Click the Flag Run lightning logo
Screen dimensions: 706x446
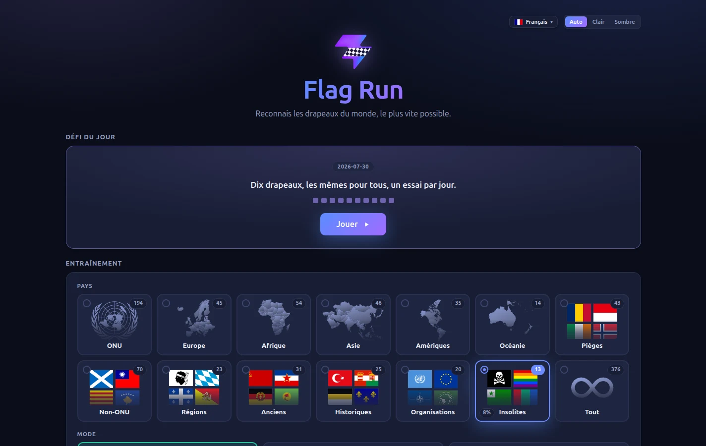(353, 52)
